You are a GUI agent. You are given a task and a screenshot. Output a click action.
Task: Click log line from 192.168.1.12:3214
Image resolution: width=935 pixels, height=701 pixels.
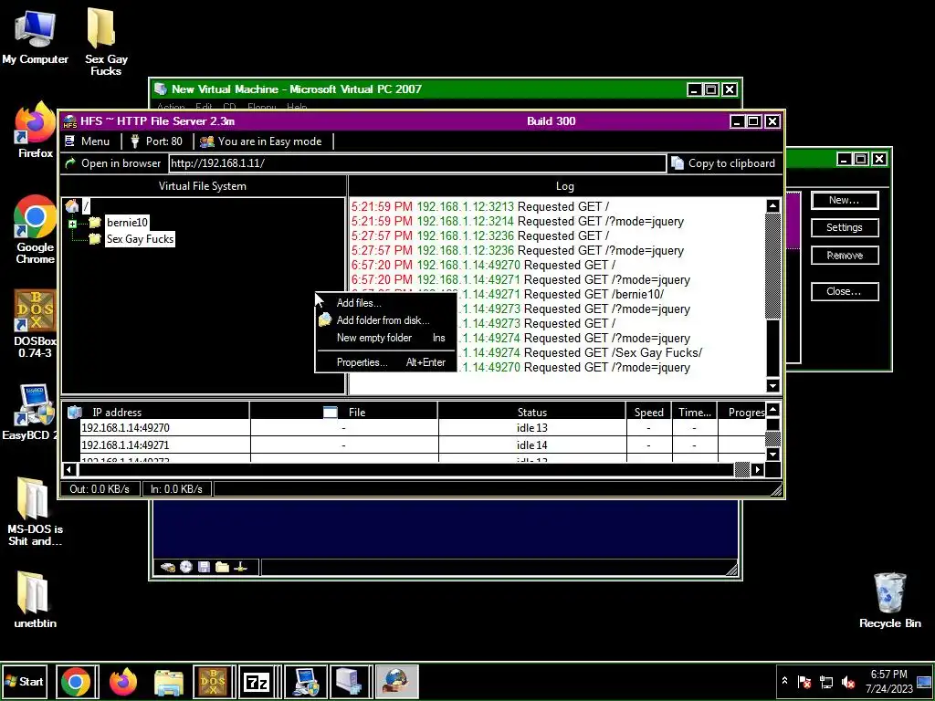pos(518,221)
